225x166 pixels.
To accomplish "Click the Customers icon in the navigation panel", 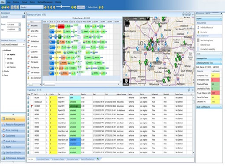I will (4, 136).
